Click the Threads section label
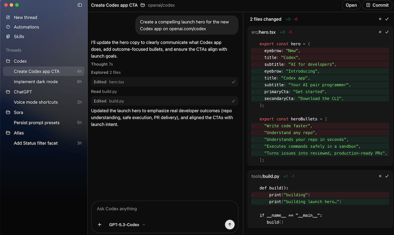 [13, 50]
